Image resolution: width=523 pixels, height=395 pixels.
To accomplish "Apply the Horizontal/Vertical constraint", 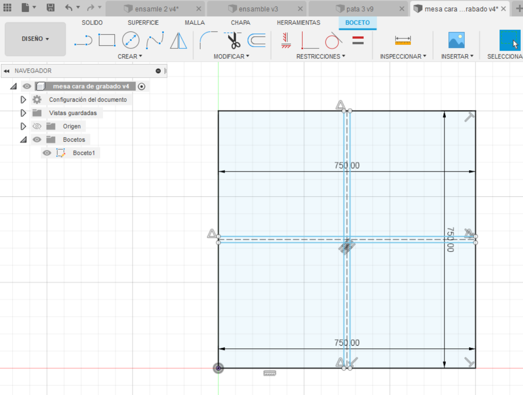I will (x=286, y=40).
